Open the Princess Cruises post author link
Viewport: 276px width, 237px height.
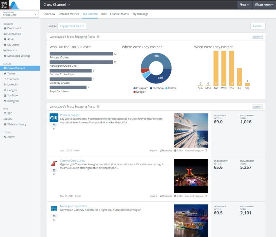point(70,115)
